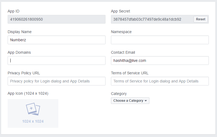The height and width of the screenshot is (137, 217).
Task: Click the add image icon for App Icon
Action: [x=33, y=109]
